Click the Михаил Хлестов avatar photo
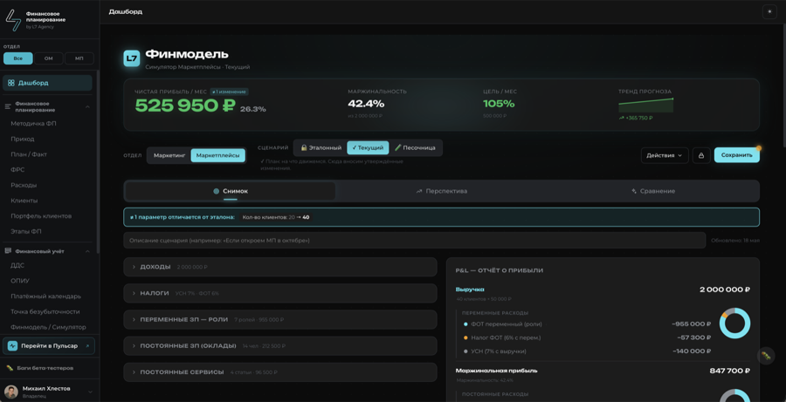This screenshot has width=786, height=402. point(11,392)
